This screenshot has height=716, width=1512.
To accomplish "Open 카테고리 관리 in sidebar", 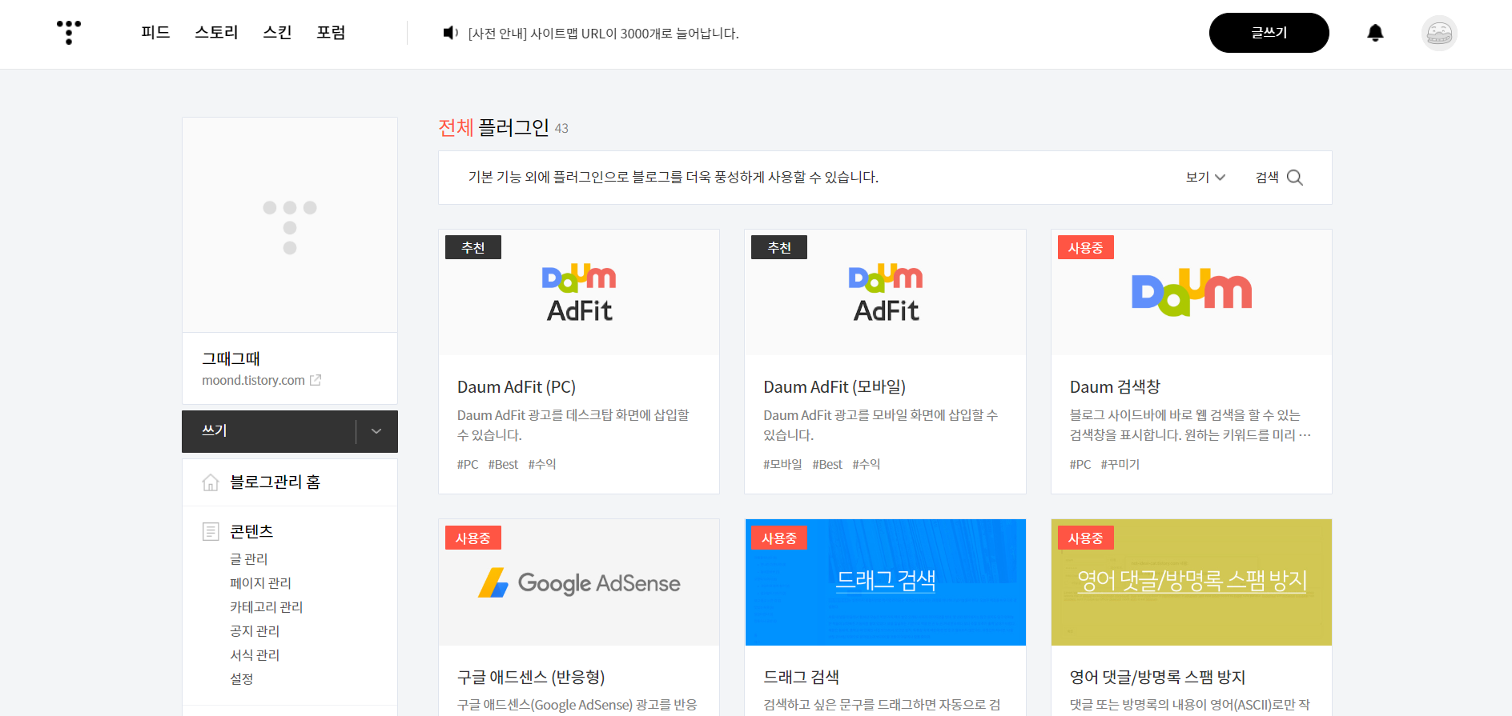I will [x=267, y=607].
